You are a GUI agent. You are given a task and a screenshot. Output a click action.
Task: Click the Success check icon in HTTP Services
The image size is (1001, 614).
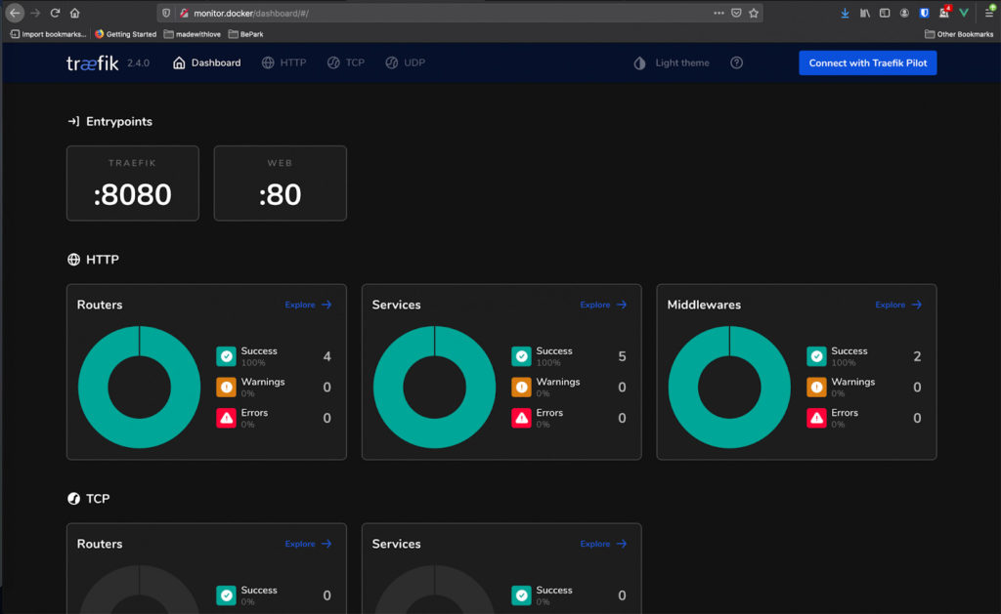tap(522, 356)
